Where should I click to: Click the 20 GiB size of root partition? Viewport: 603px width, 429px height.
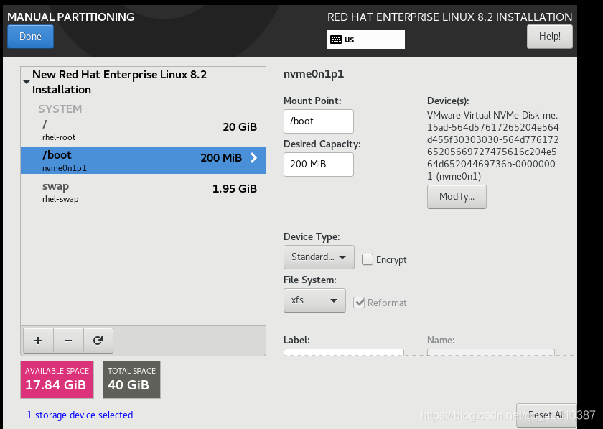tap(240, 126)
